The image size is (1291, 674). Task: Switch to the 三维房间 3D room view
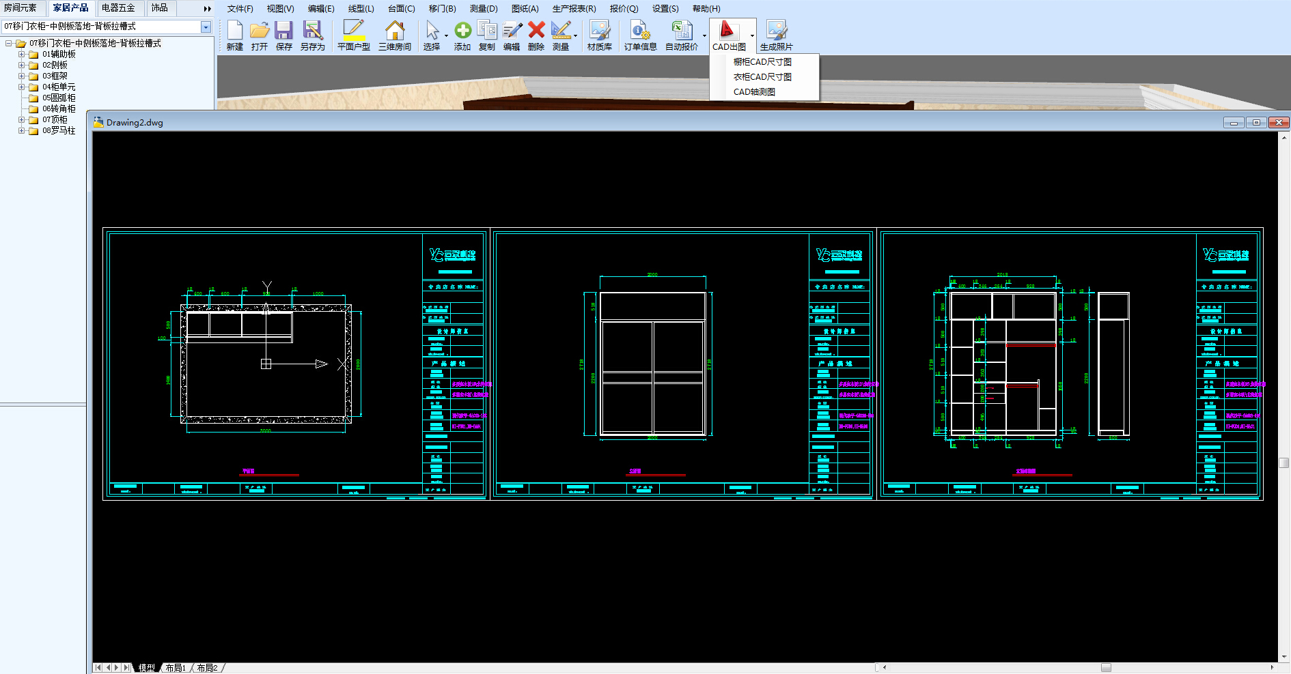click(x=395, y=31)
